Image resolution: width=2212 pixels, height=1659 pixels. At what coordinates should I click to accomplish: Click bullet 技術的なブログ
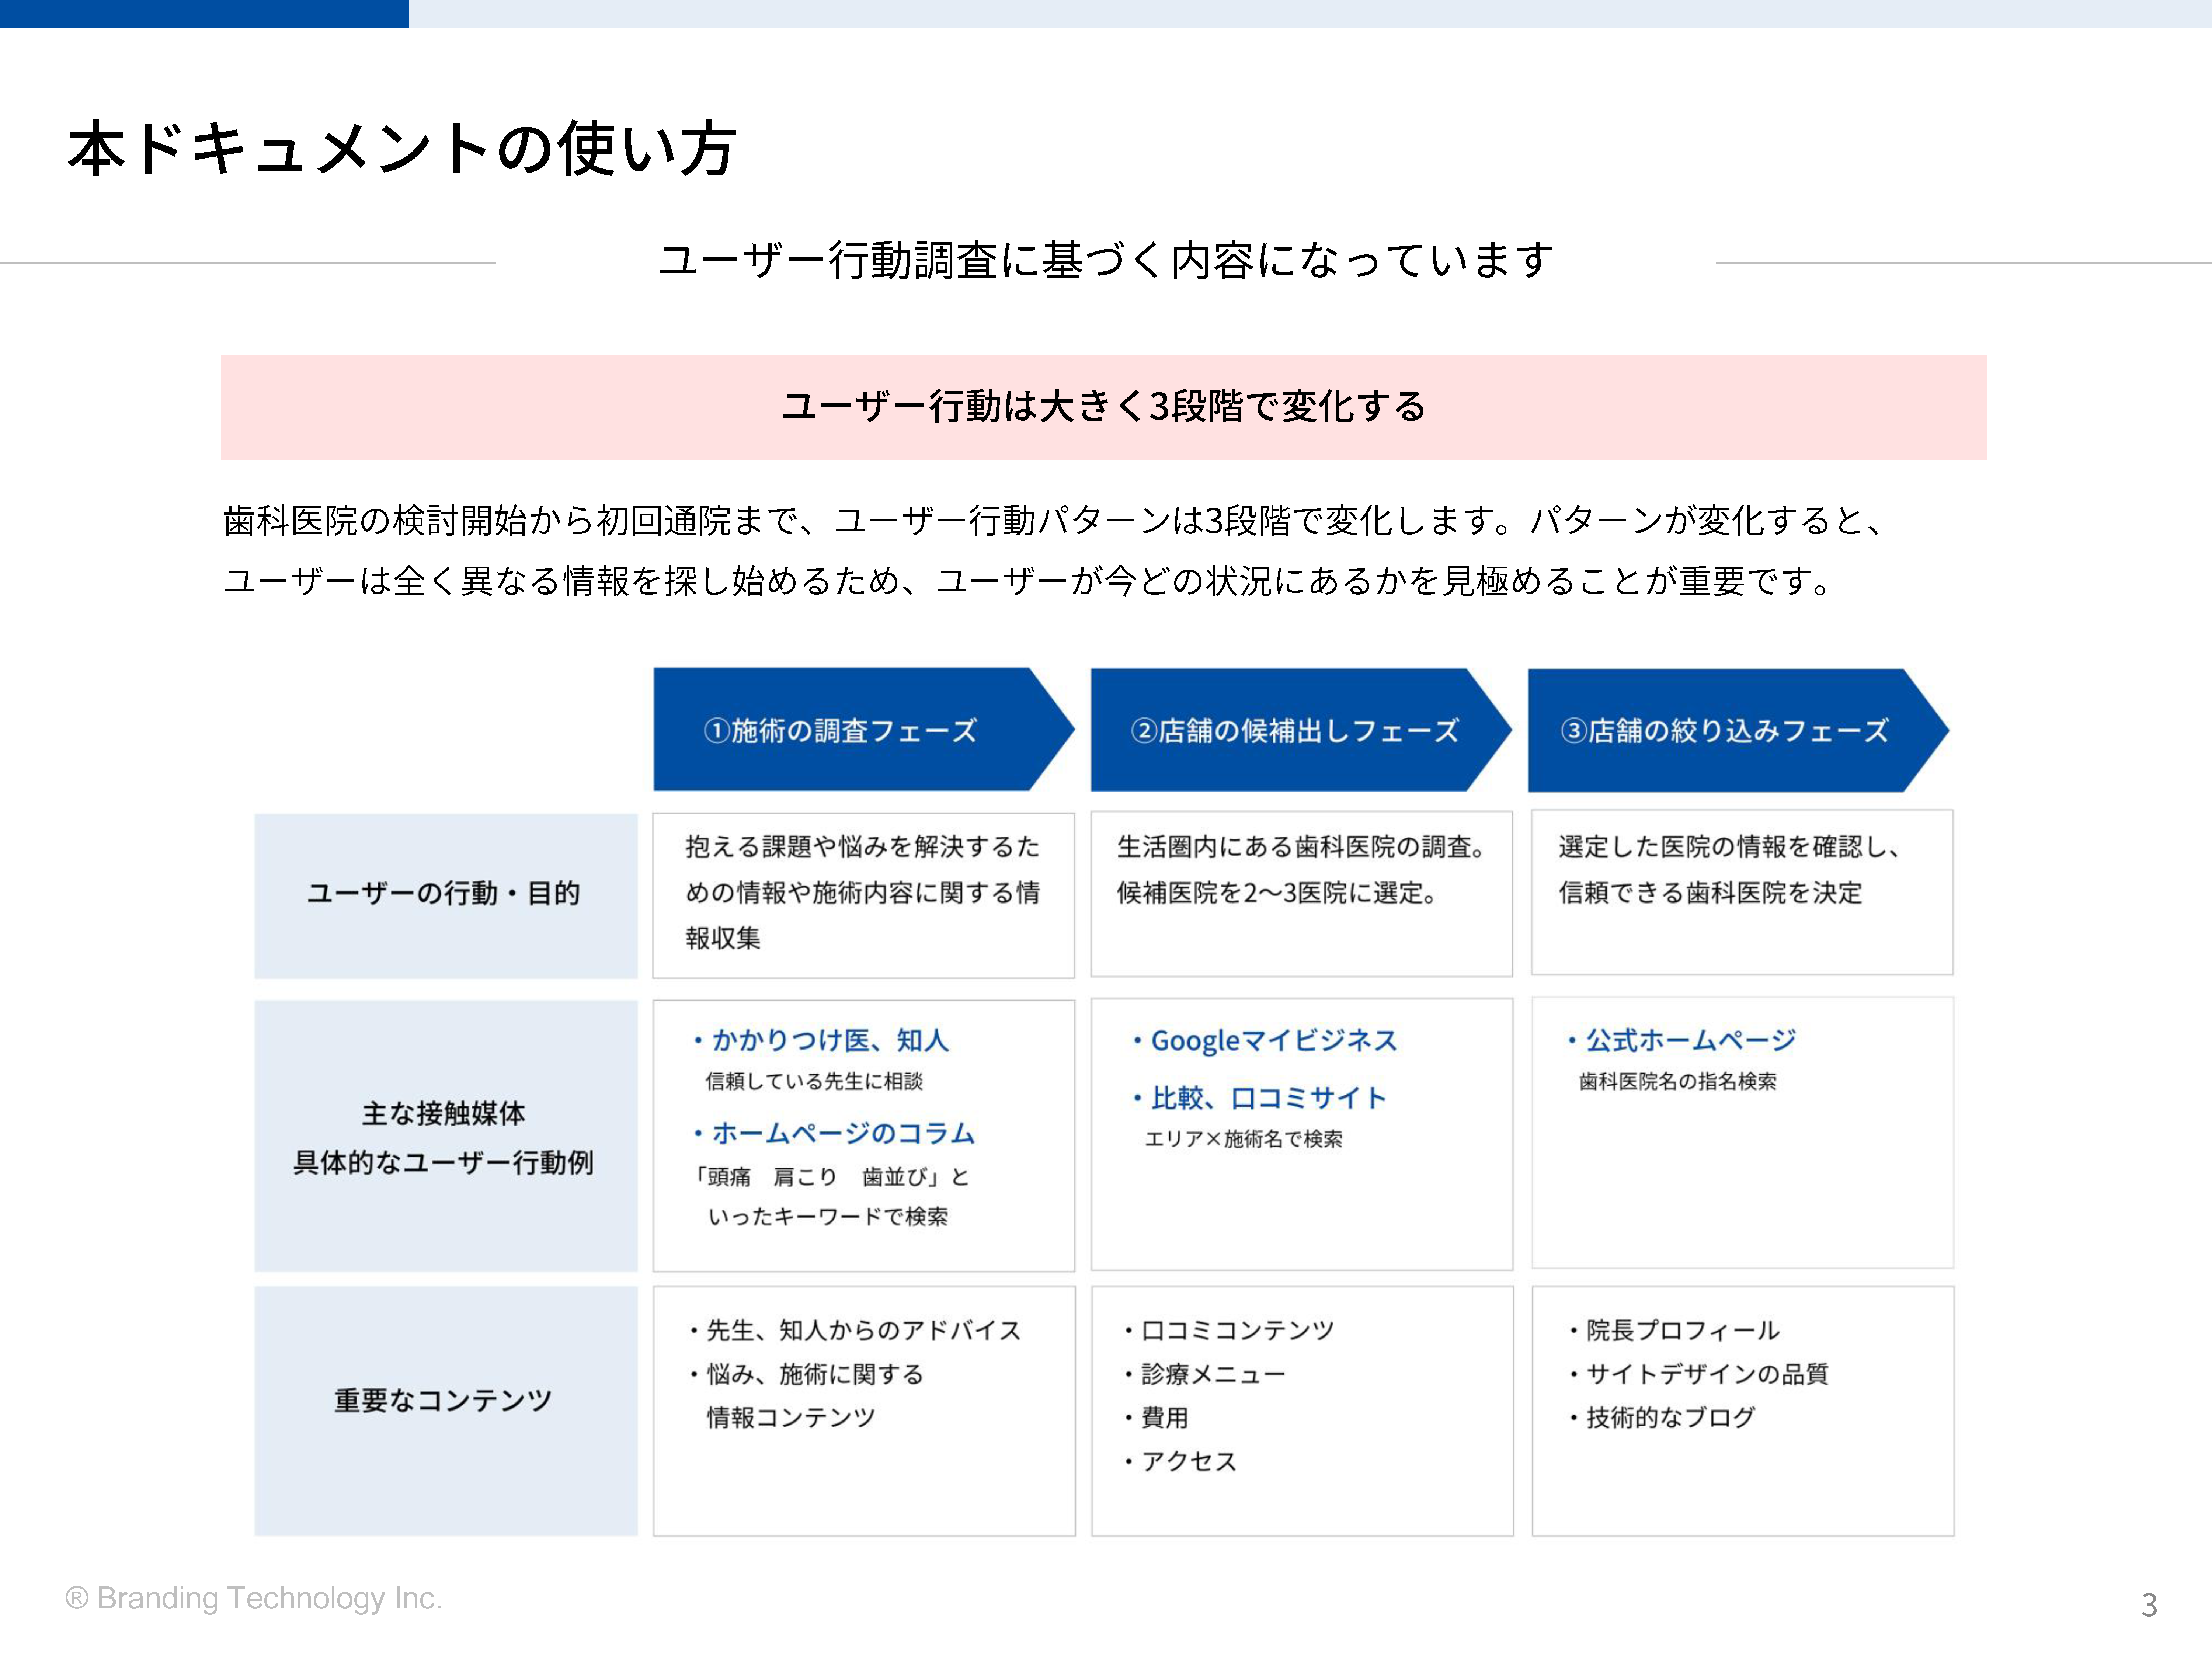(1662, 1418)
